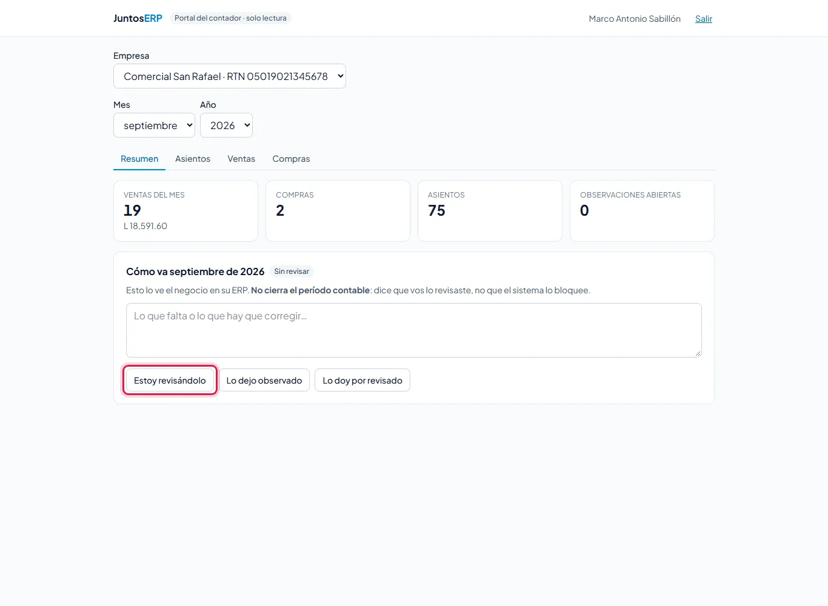This screenshot has width=828, height=606.
Task: Open the Compras tab
Action: click(x=291, y=159)
